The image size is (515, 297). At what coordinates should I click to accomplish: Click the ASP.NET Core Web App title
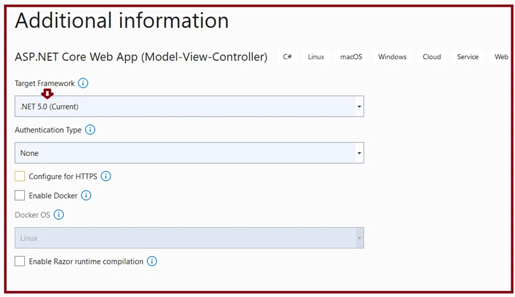[x=141, y=57]
